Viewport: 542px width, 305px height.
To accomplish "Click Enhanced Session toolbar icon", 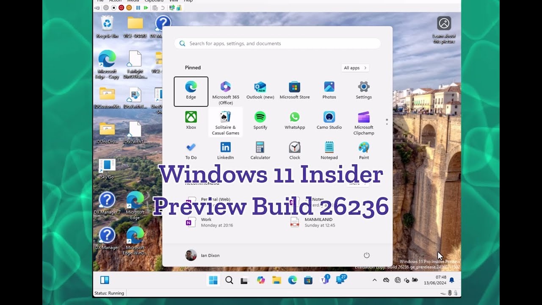I will pyautogui.click(x=172, y=8).
